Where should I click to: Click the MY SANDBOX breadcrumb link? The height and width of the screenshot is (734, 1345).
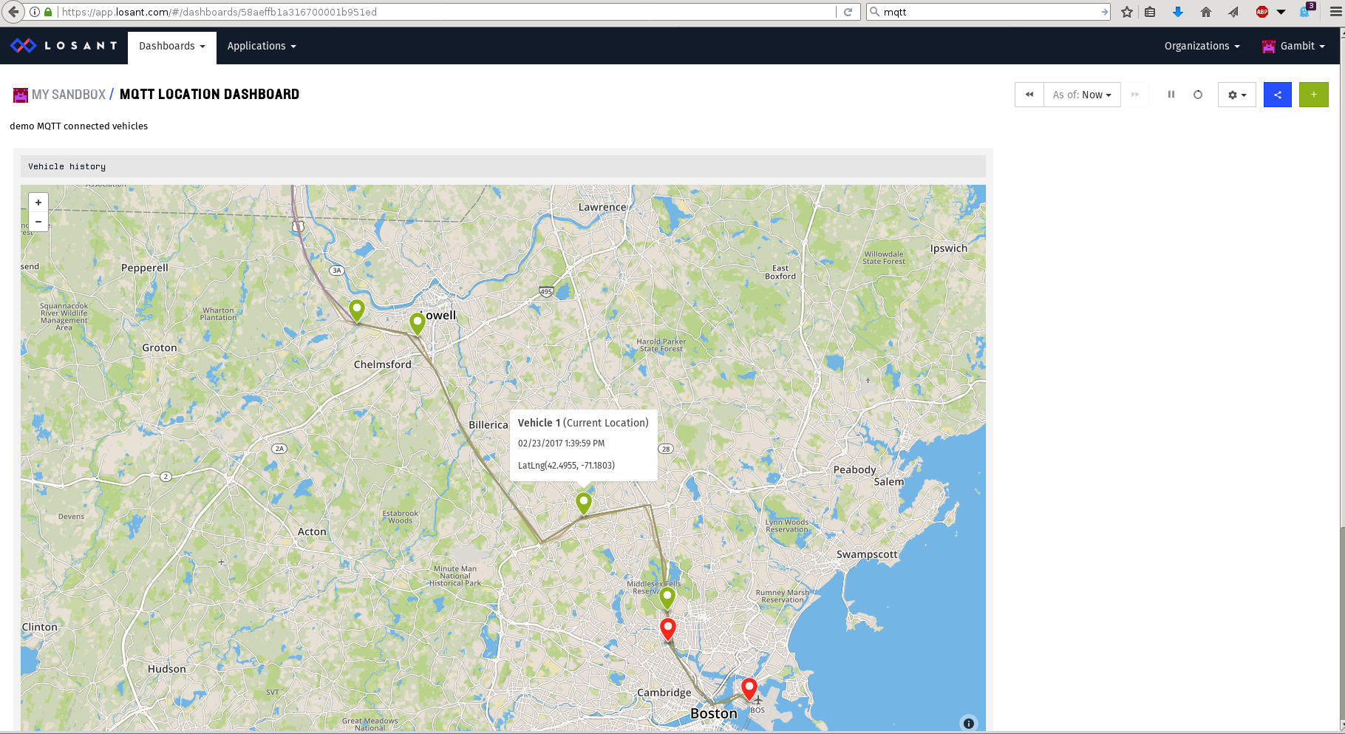(68, 95)
